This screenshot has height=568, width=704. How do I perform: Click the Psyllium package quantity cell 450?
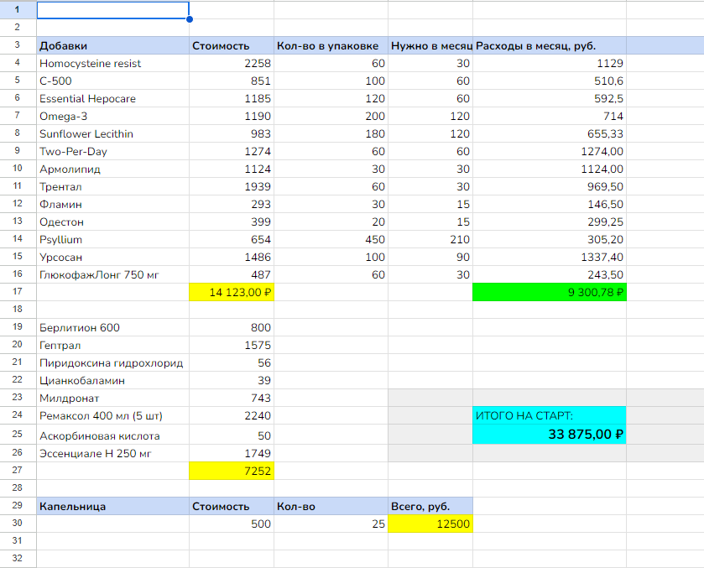pos(331,239)
